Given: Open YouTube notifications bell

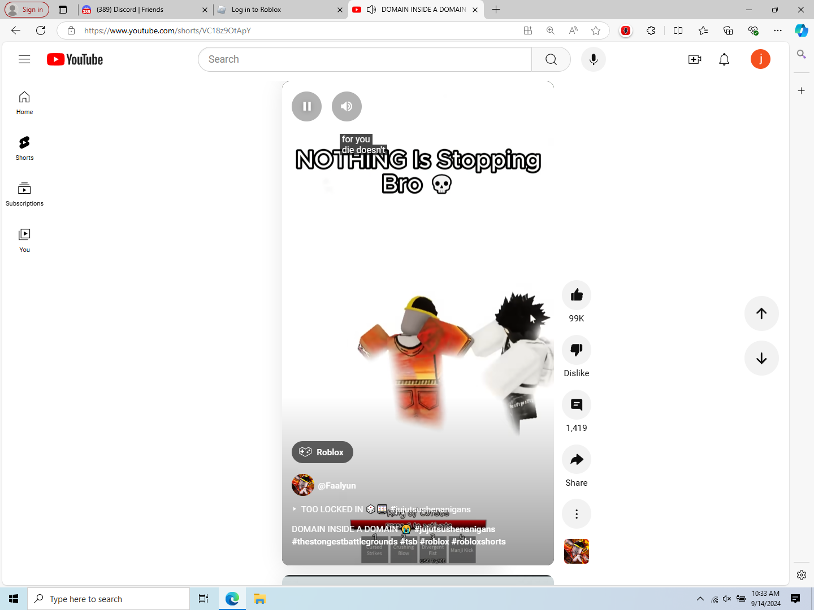Looking at the screenshot, I should point(724,59).
